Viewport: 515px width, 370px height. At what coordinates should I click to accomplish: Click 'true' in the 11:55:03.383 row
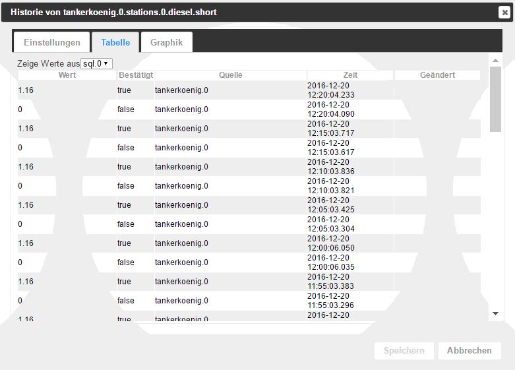click(x=124, y=282)
